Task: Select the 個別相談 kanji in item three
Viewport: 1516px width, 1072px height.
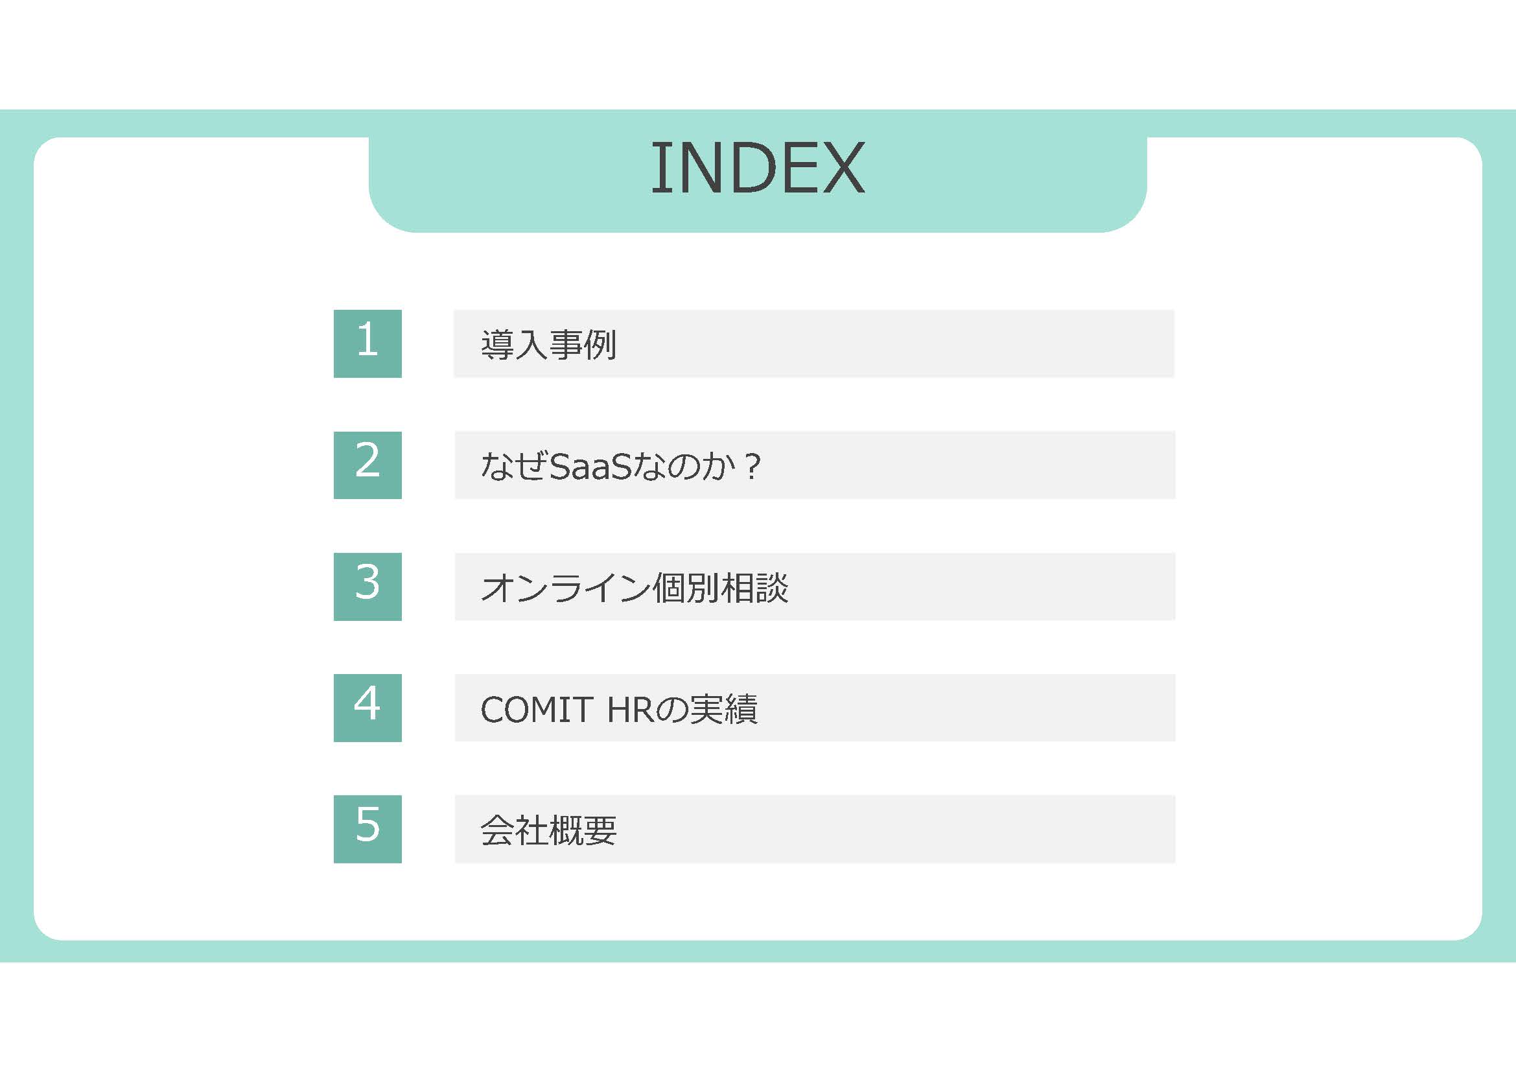Action: coord(720,587)
